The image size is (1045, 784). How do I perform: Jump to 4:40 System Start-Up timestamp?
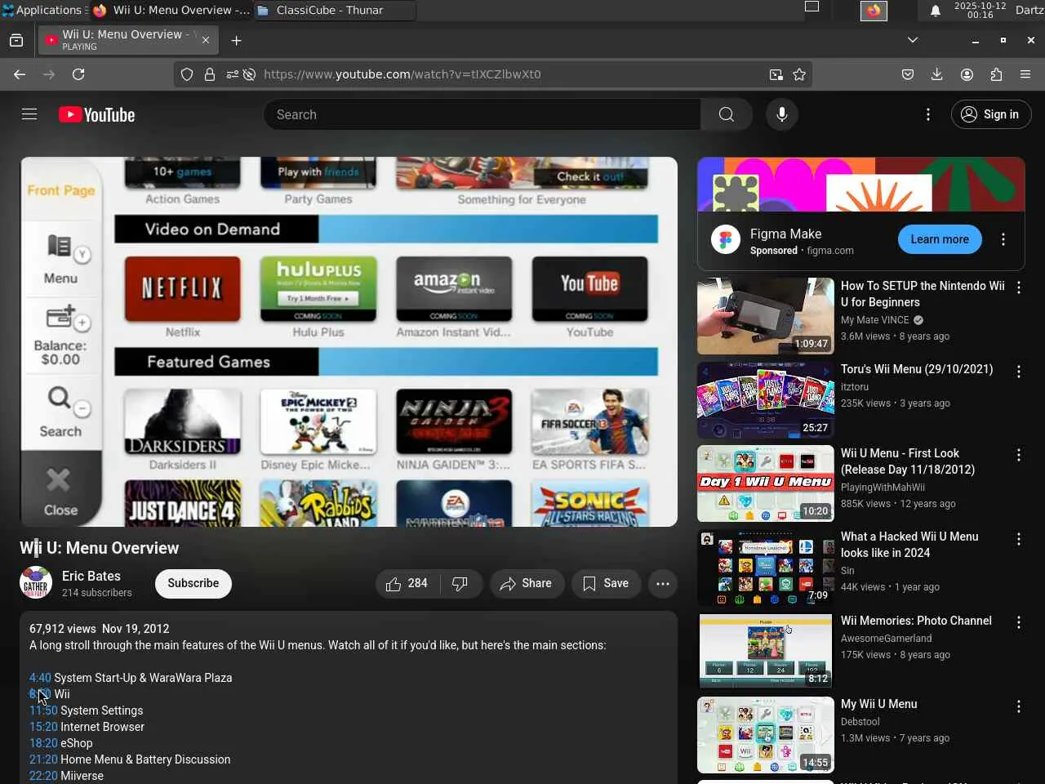[40, 678]
